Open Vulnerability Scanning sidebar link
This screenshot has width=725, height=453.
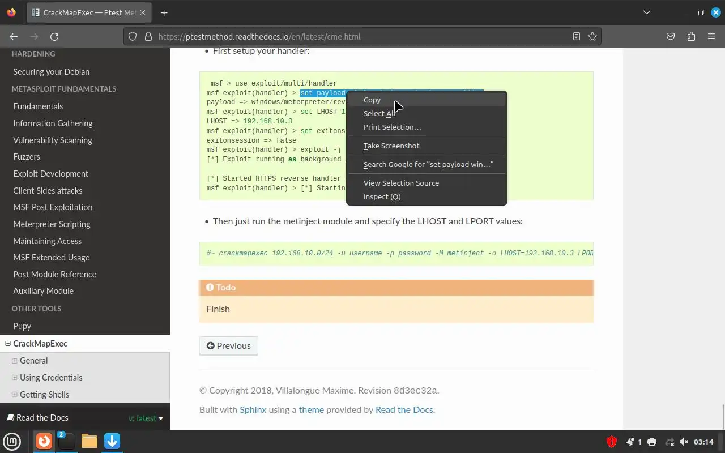tap(53, 140)
